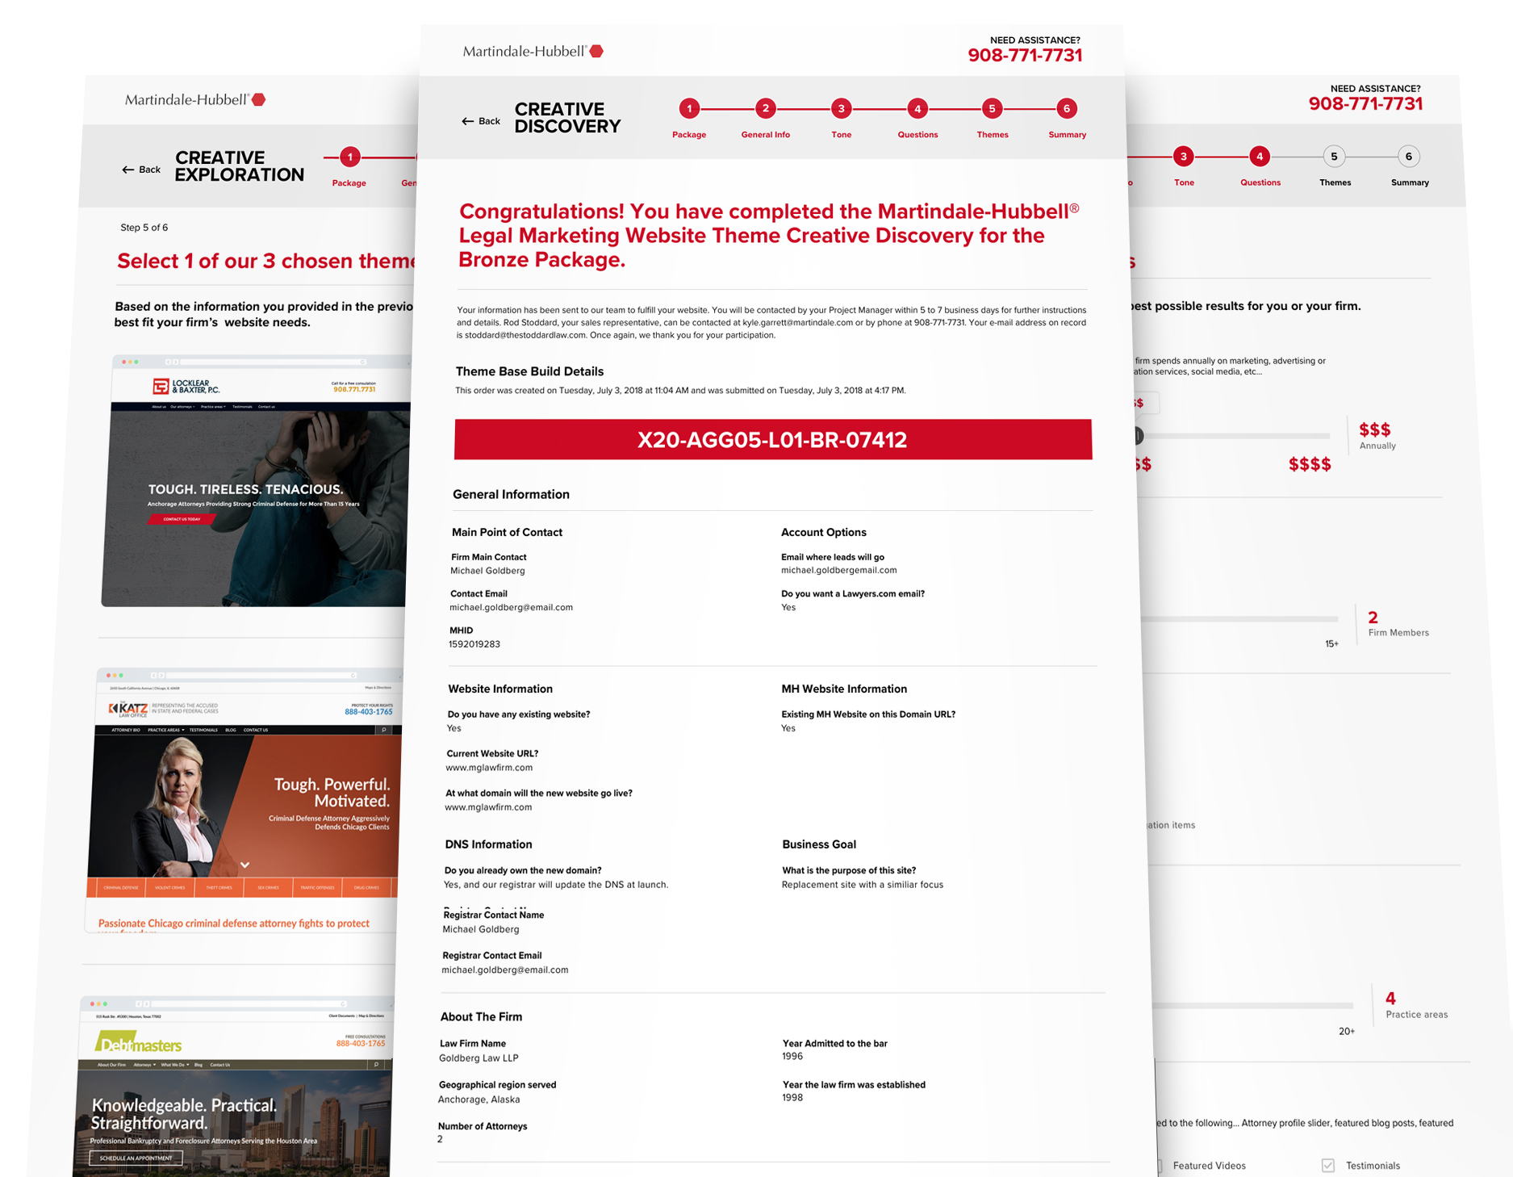Click www.mglawfirm.com under Current Website URL

(x=489, y=768)
